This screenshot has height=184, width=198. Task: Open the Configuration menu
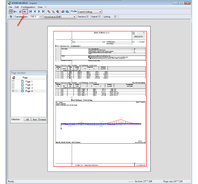tap(28, 7)
